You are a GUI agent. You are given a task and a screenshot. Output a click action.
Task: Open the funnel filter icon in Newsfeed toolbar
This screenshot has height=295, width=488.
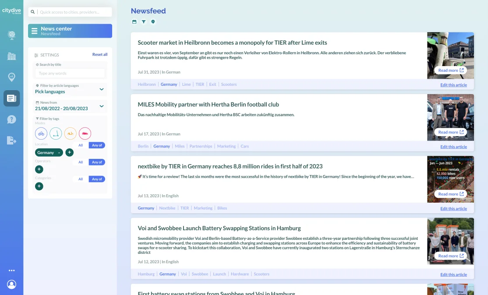(x=143, y=21)
